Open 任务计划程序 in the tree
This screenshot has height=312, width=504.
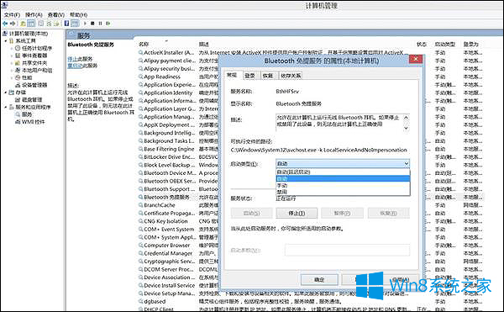tap(37, 48)
